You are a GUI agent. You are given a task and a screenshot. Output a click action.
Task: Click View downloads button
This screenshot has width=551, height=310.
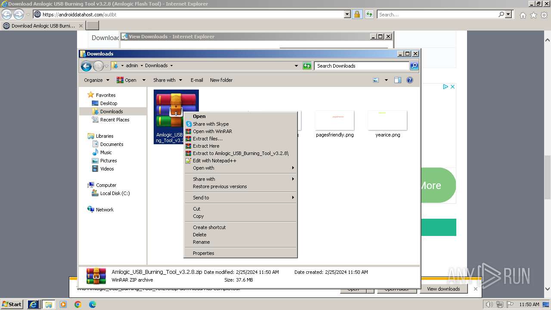point(443,289)
